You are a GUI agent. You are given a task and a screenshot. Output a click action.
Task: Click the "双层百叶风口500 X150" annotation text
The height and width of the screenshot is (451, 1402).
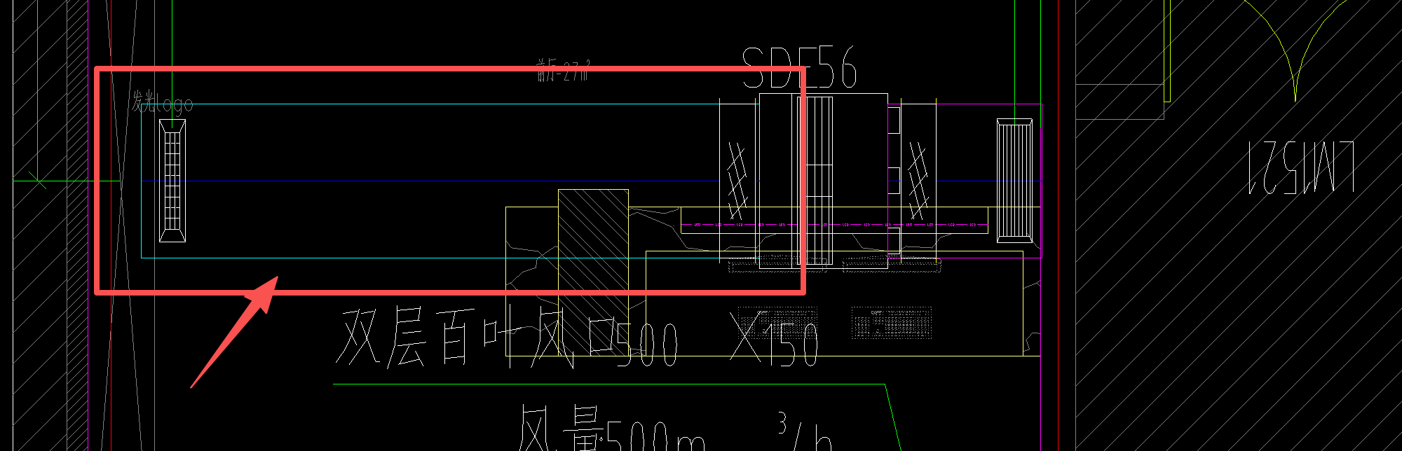pos(576,338)
